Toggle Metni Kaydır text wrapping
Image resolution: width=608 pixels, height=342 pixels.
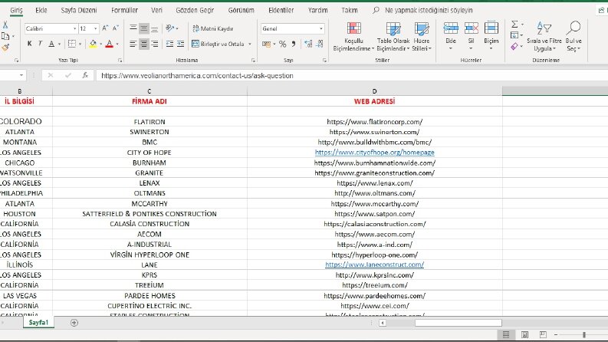point(213,28)
